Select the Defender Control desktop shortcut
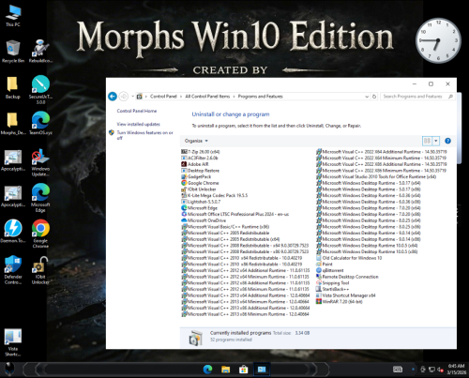This screenshot has height=378, width=469. click(x=13, y=270)
